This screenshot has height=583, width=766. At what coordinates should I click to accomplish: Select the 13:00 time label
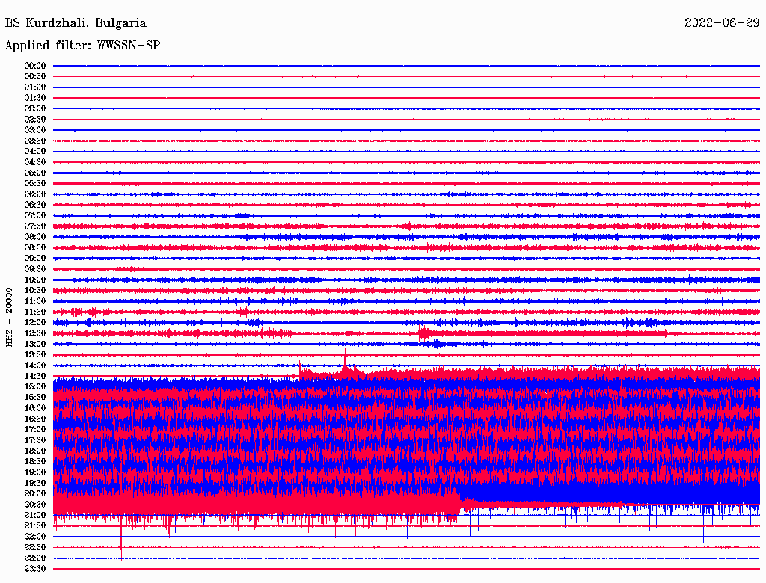coord(35,344)
